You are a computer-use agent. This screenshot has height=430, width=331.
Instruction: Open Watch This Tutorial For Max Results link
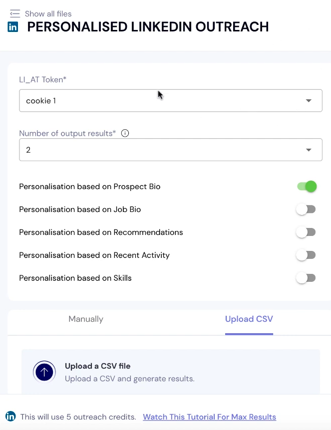pos(209,417)
